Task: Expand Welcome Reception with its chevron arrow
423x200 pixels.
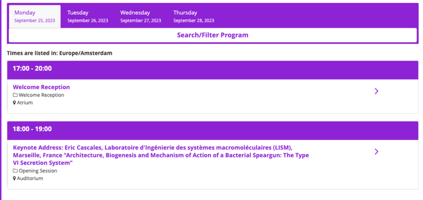Action: click(376, 91)
